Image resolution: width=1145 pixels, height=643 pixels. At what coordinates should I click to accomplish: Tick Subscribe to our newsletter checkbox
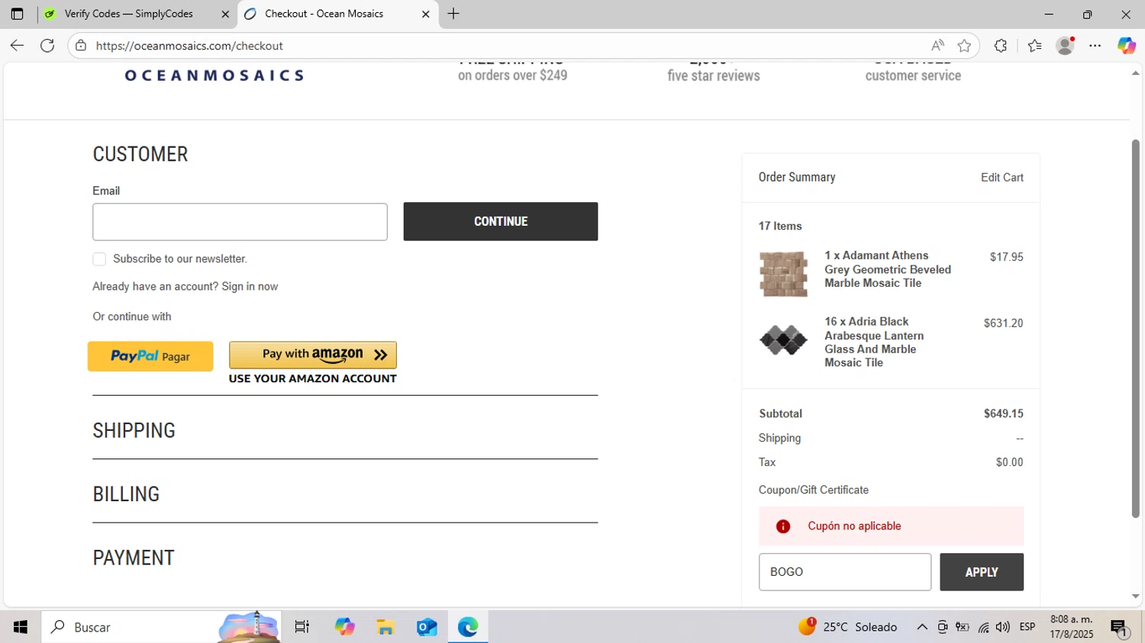tap(99, 259)
